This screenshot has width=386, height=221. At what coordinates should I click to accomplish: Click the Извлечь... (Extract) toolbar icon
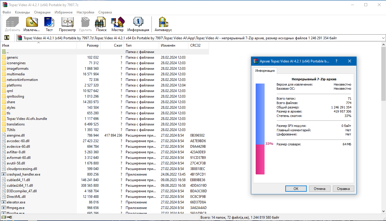[x=32, y=23]
